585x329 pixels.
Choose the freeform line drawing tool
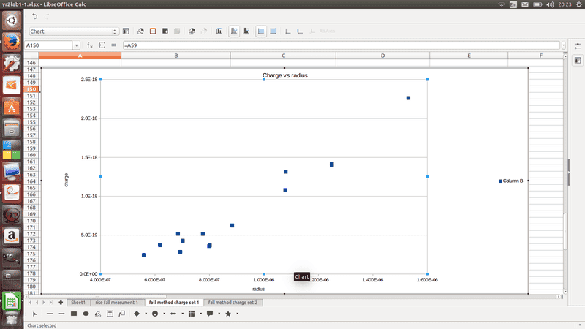(98, 314)
